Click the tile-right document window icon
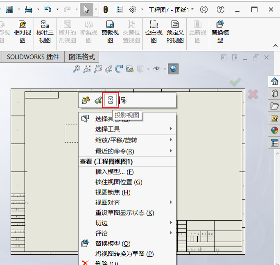Image resolution: width=280 pixels, height=265 pixels. [x=235, y=57]
